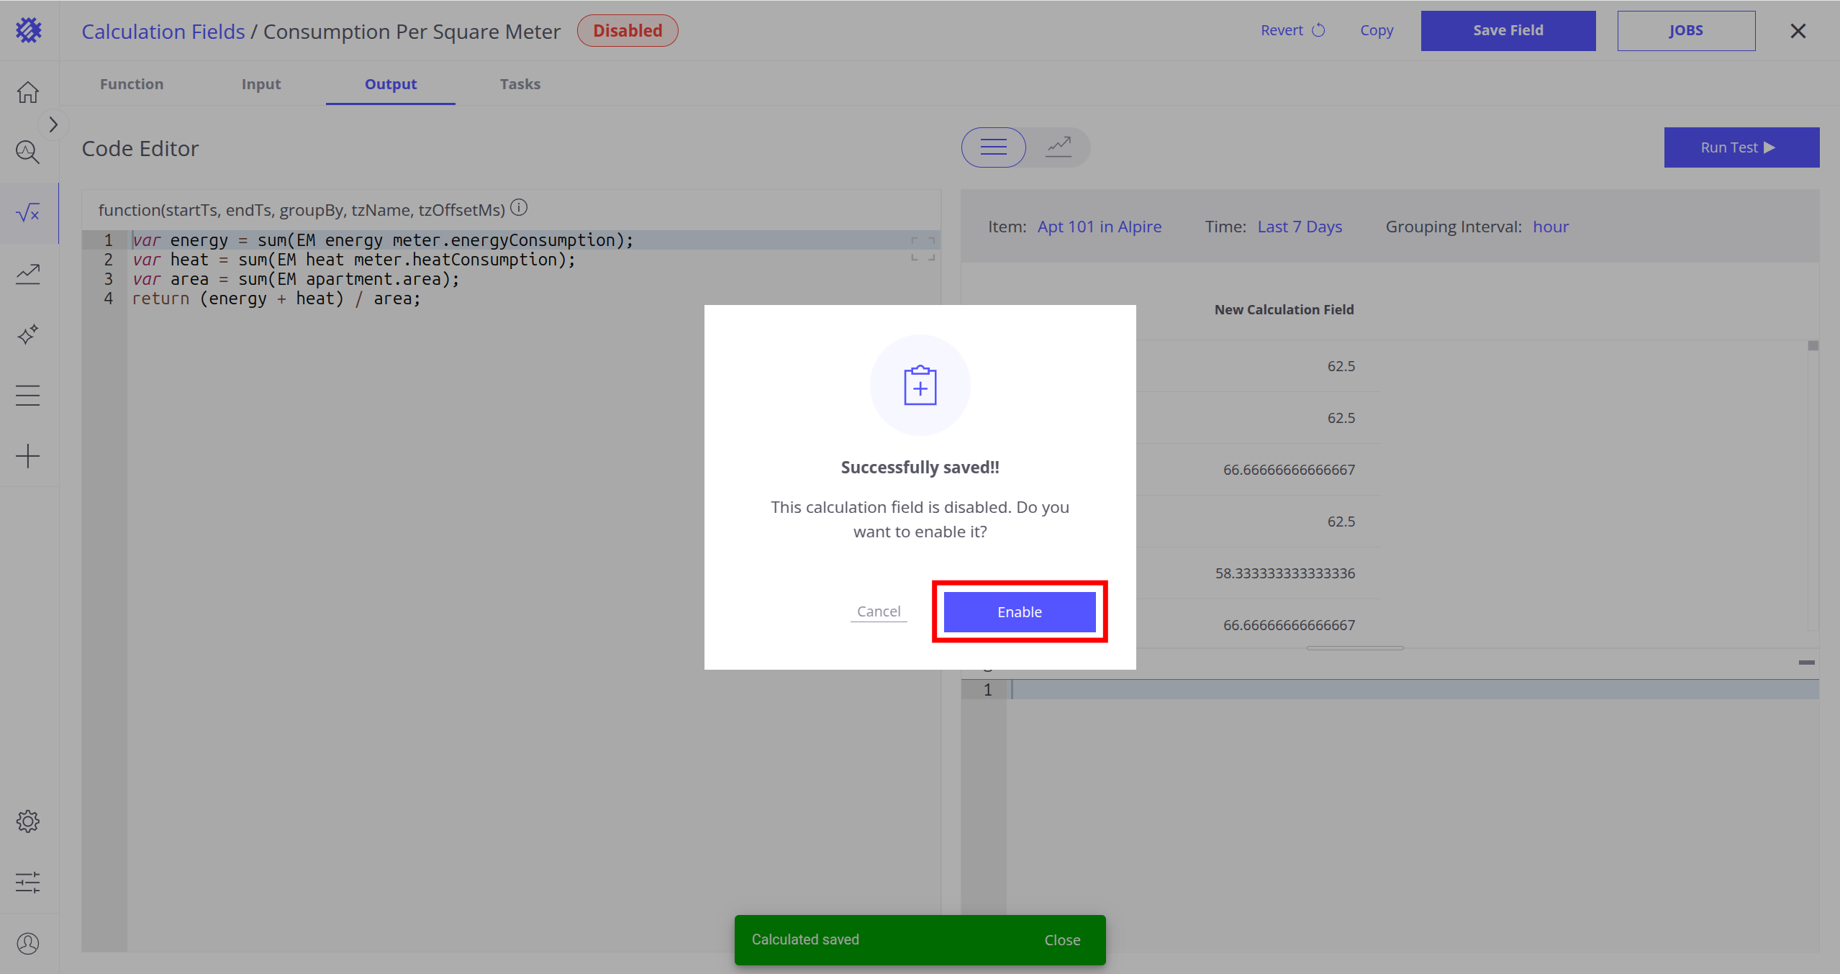Screen dimensions: 1840x974
Task: Change grouping interval hour
Action: 1550,227
